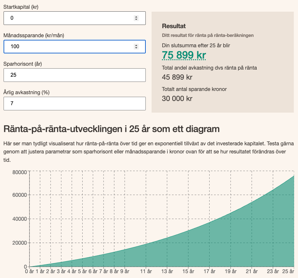Viewport: 298px width, 278px height.
Task: Decrease Startkapital with the down stepper arrow
Action: pyautogui.click(x=136, y=19)
